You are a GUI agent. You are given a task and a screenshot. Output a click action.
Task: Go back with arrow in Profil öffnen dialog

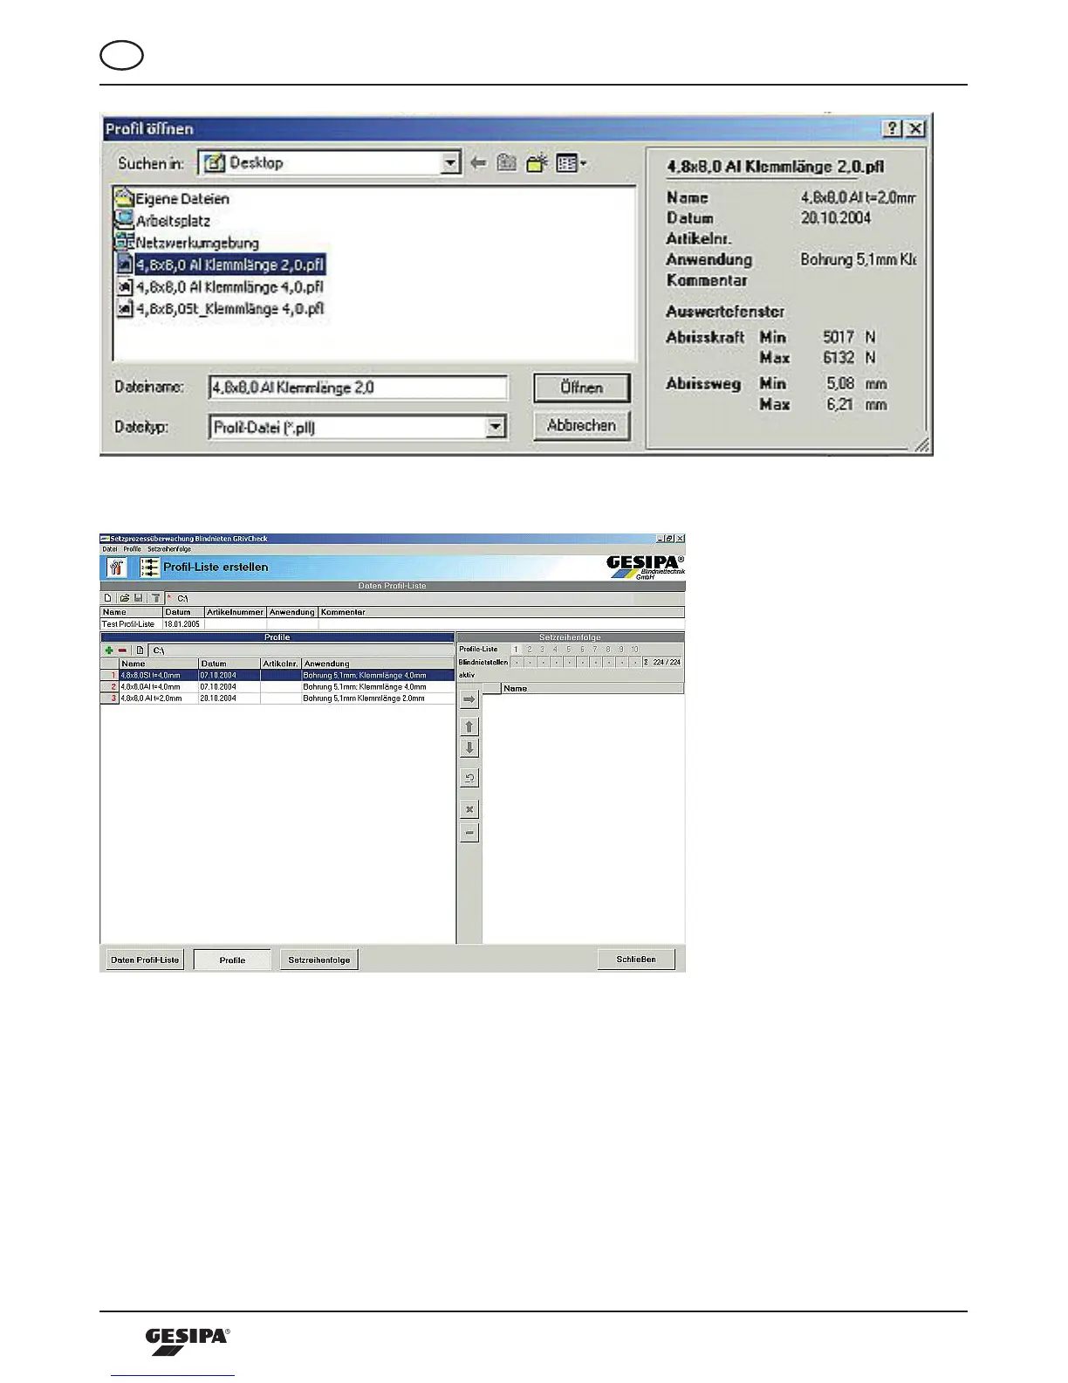(478, 163)
